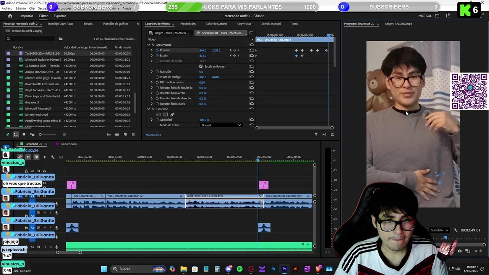
Task: Open effect controls filter properties icon
Action: point(316,134)
